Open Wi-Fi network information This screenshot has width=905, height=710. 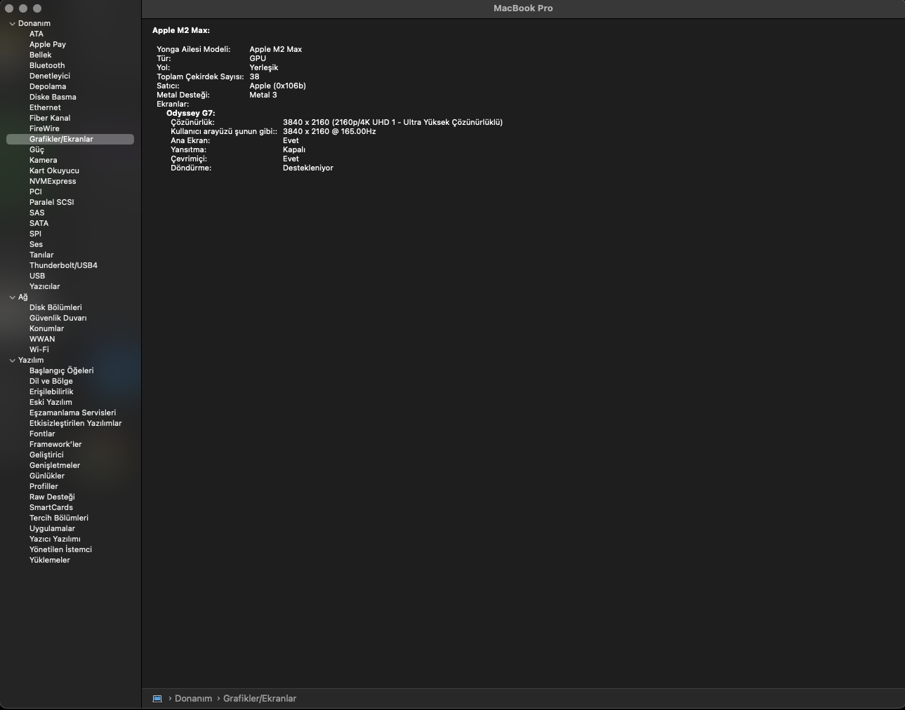39,349
